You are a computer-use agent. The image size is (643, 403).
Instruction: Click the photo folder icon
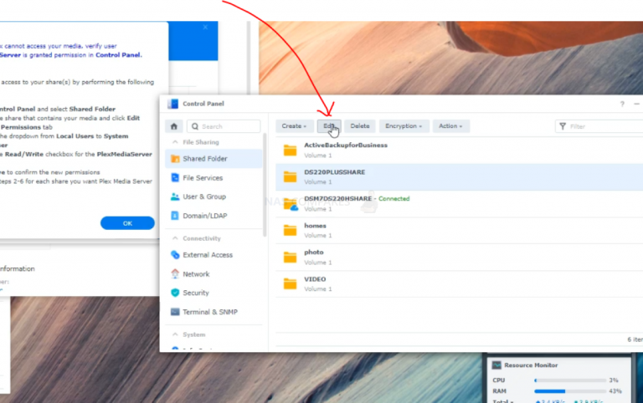pyautogui.click(x=290, y=257)
